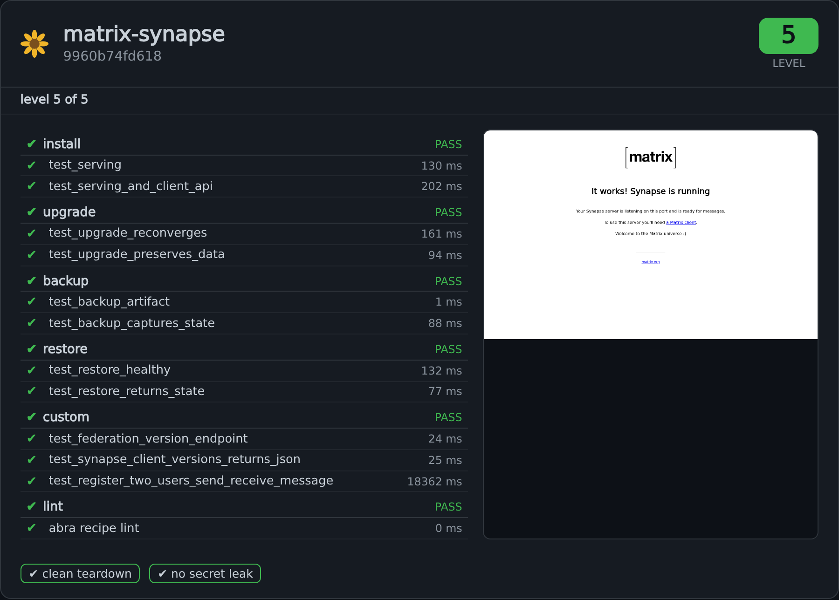The height and width of the screenshot is (600, 839).
Task: Click the check mark beside test_synapse_client_versions_returns_json
Action: click(32, 460)
